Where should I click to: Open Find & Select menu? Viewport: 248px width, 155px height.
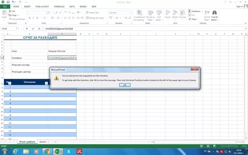pos(214,15)
